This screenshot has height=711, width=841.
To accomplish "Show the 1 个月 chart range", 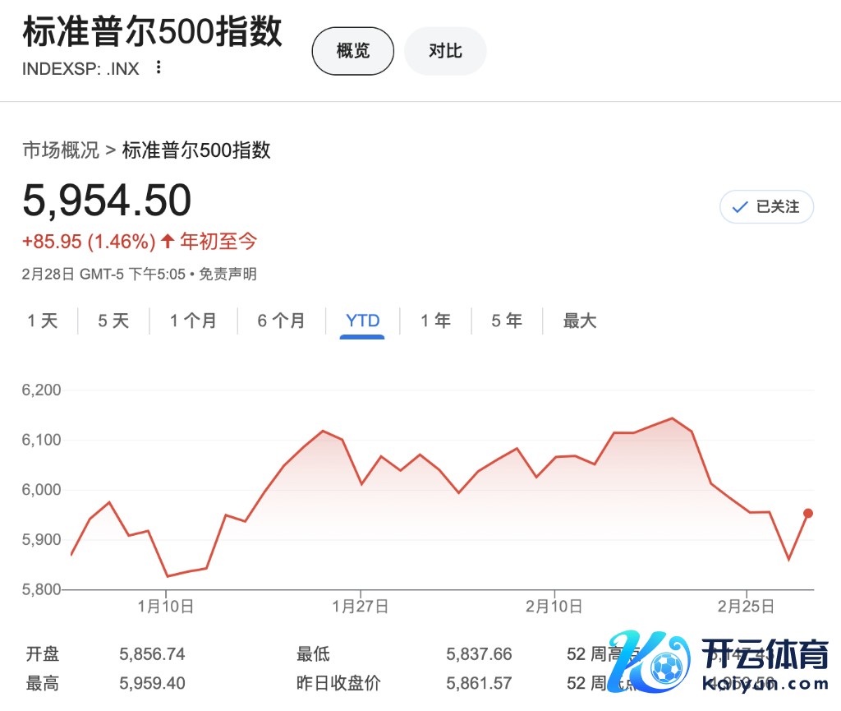I will click(193, 321).
